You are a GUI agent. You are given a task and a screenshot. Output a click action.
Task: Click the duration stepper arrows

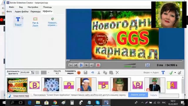[33, 72]
